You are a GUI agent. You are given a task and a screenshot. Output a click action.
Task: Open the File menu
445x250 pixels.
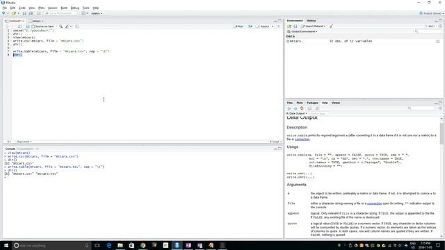(5, 8)
